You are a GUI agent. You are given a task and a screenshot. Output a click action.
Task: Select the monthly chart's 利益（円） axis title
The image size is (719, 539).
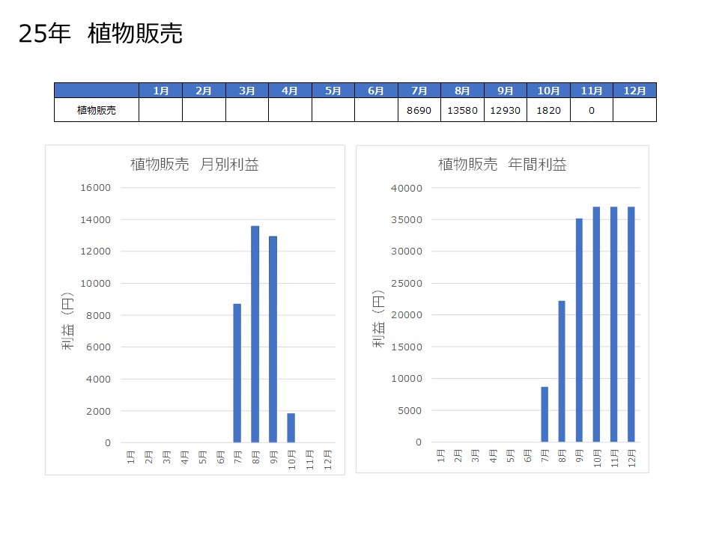click(68, 314)
